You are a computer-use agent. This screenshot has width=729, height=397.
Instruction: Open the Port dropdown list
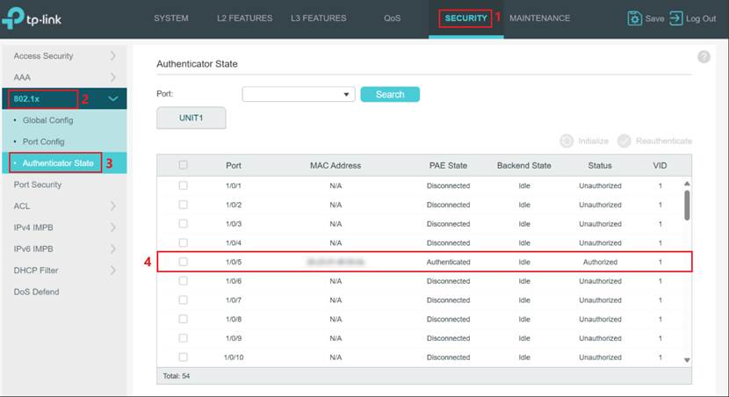298,95
